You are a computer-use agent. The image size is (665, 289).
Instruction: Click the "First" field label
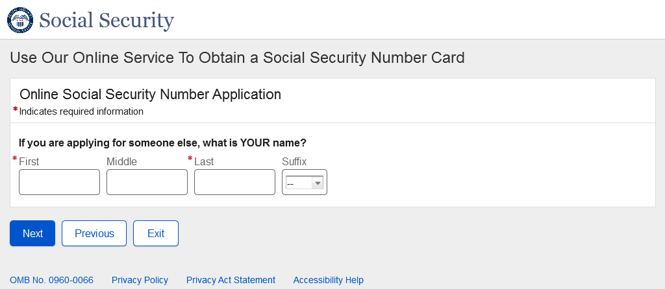[29, 161]
